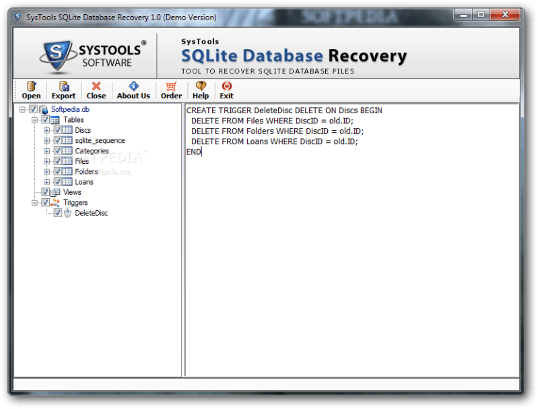Collapse the Tables tree node

point(34,120)
